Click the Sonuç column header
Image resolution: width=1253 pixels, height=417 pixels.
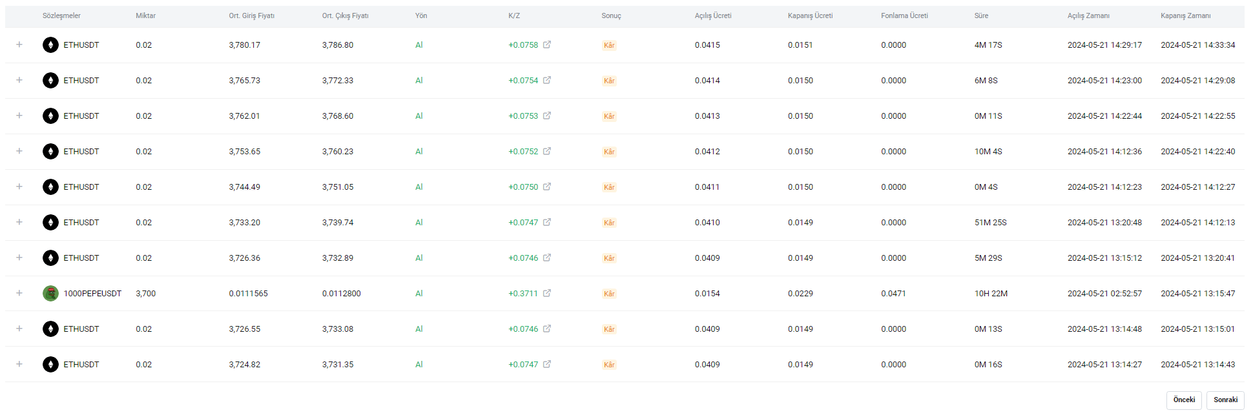click(x=611, y=15)
